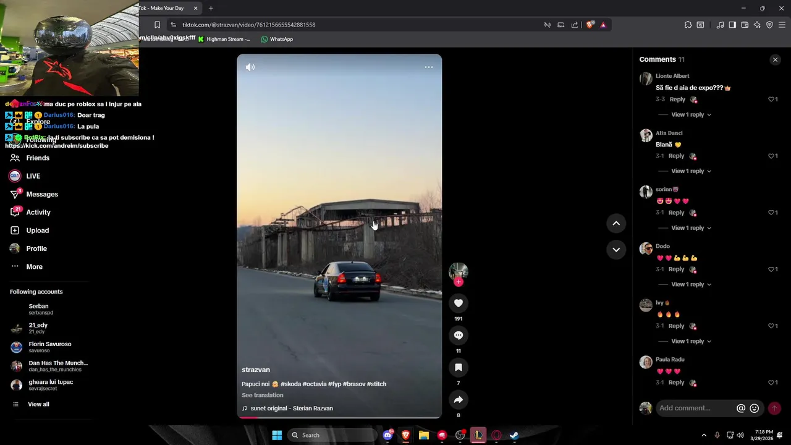The height and width of the screenshot is (445, 791).
Task: Go to next video with down arrow
Action: click(616, 250)
